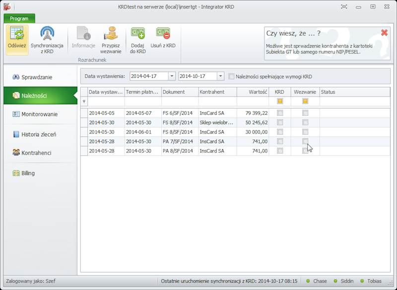
Task: Open the Program ribbon tab
Action: 19,18
